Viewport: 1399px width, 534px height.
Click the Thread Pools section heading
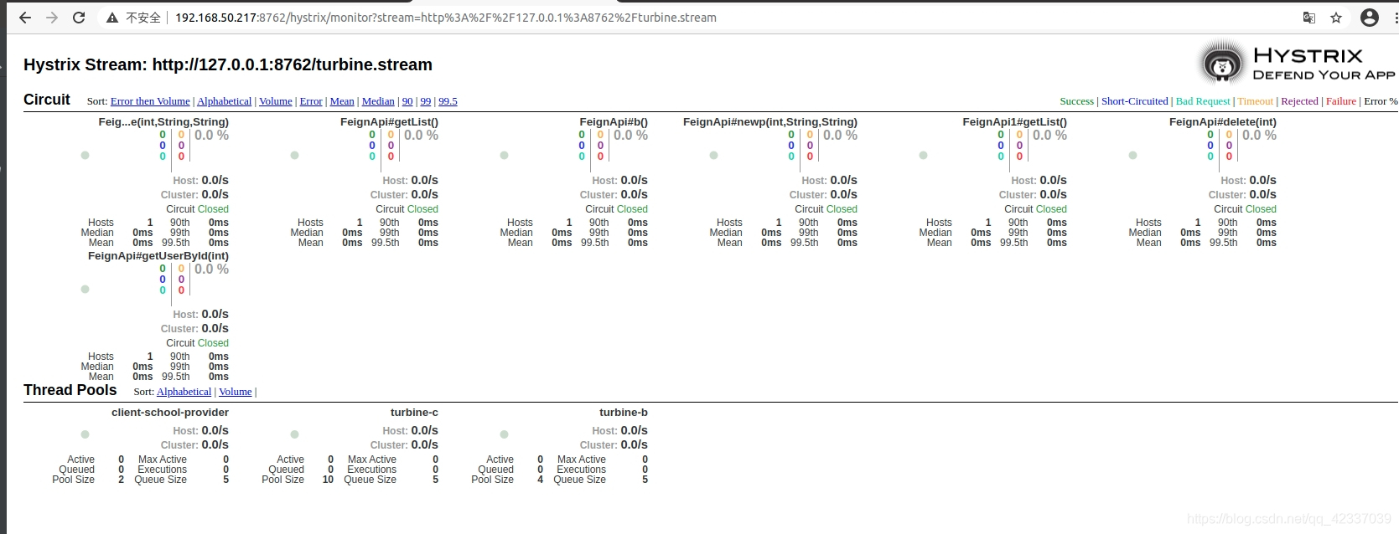(70, 390)
